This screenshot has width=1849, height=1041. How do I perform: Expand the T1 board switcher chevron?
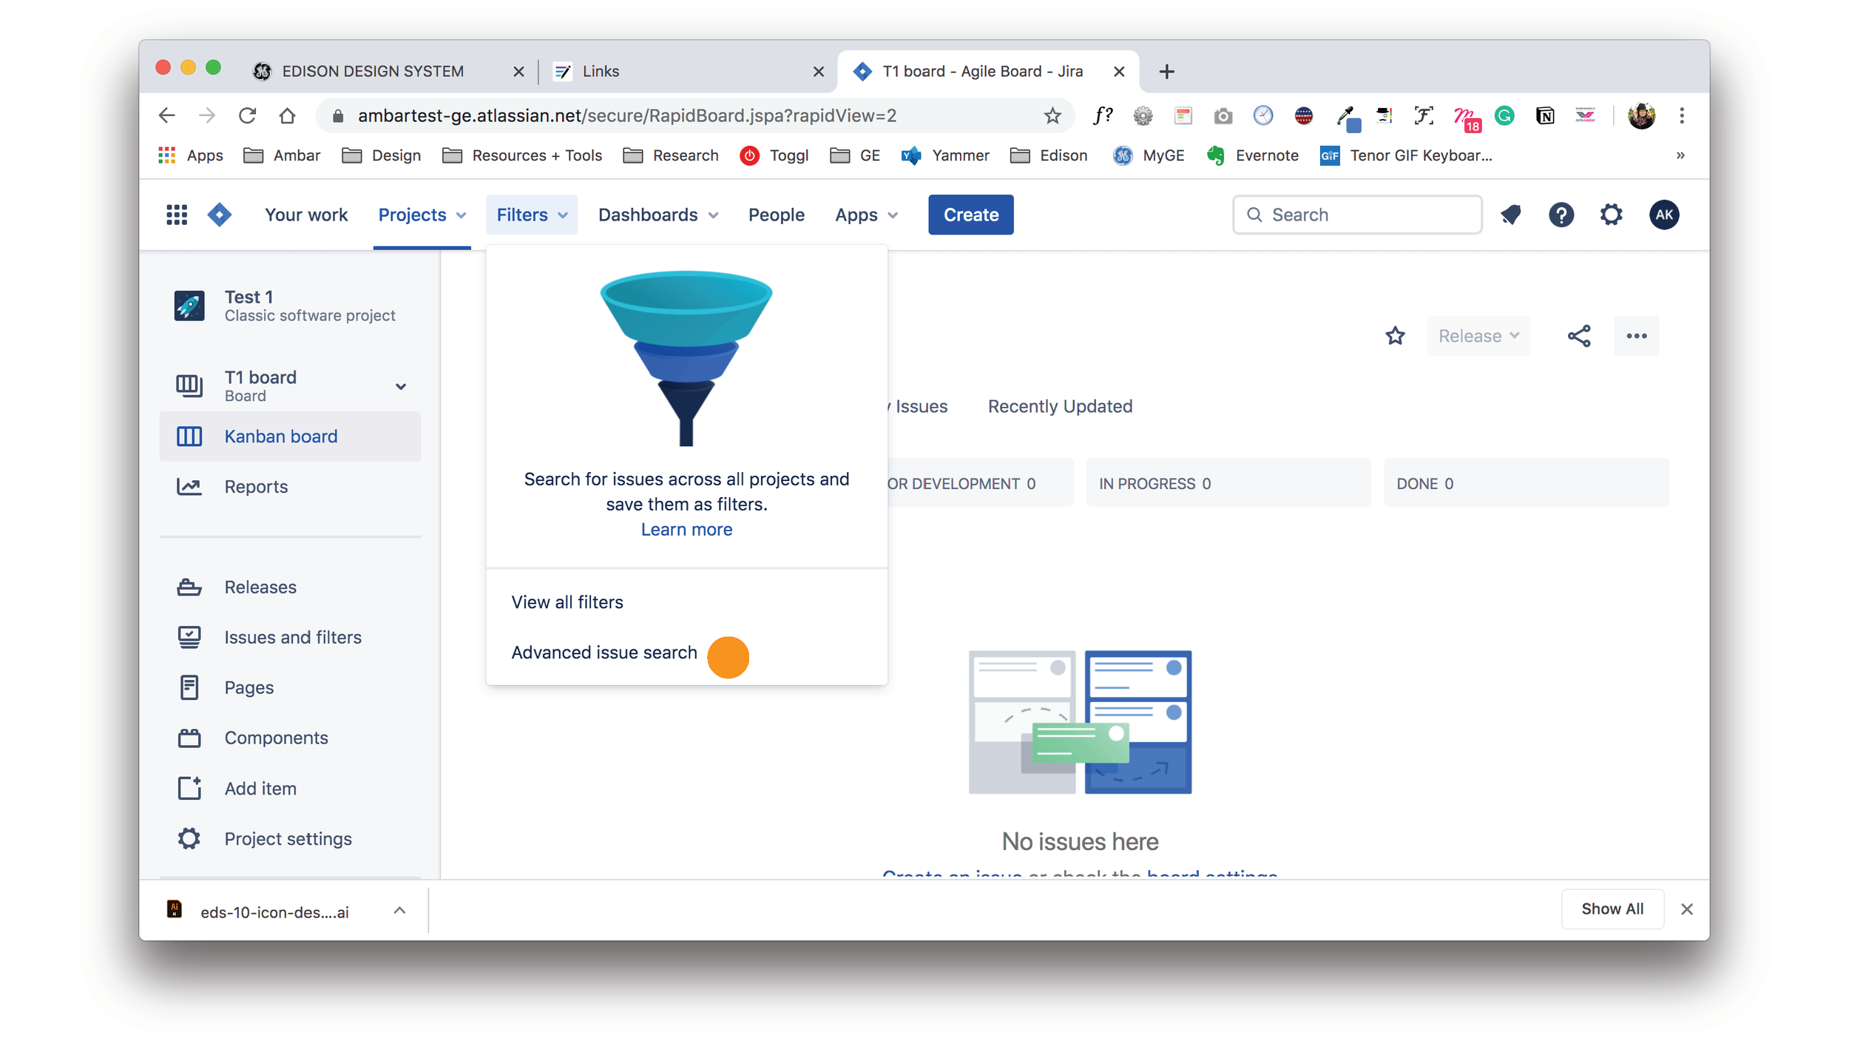click(x=400, y=386)
